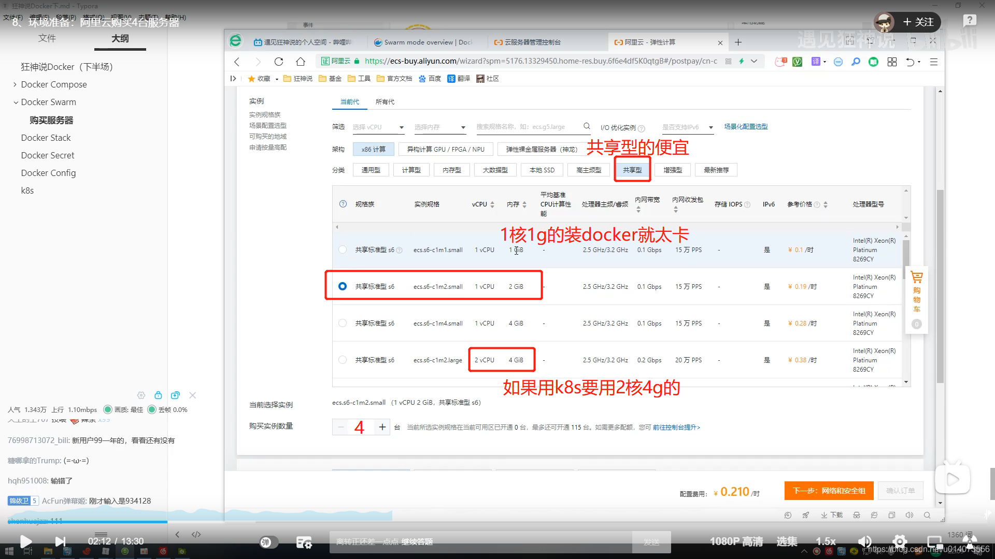Select the ecs.s6-c1m4.small radio button
The height and width of the screenshot is (559, 995).
(x=343, y=323)
